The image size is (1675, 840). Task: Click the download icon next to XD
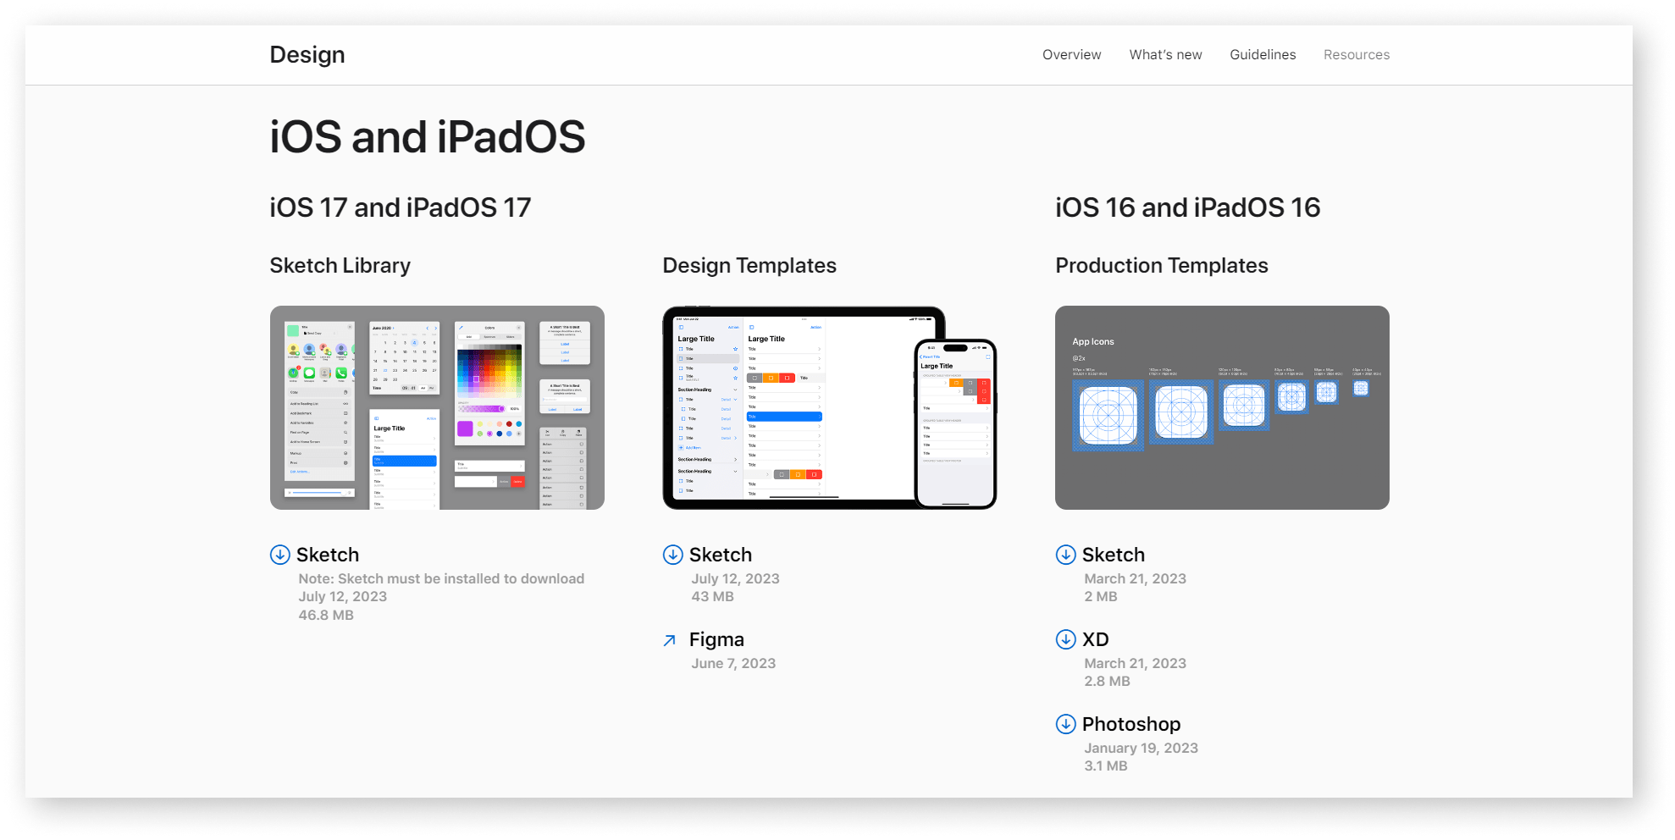coord(1065,639)
